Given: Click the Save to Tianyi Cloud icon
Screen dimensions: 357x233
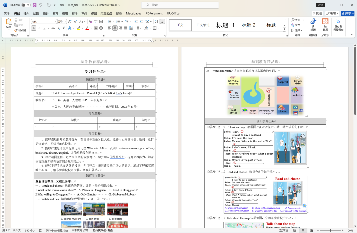Looking at the screenshot, I should [338, 25].
